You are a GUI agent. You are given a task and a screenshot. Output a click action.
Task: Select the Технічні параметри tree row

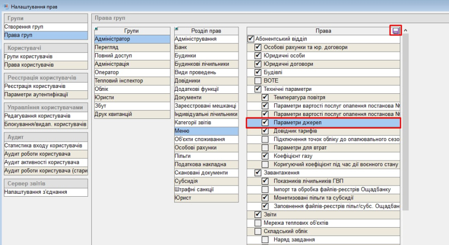(287, 89)
